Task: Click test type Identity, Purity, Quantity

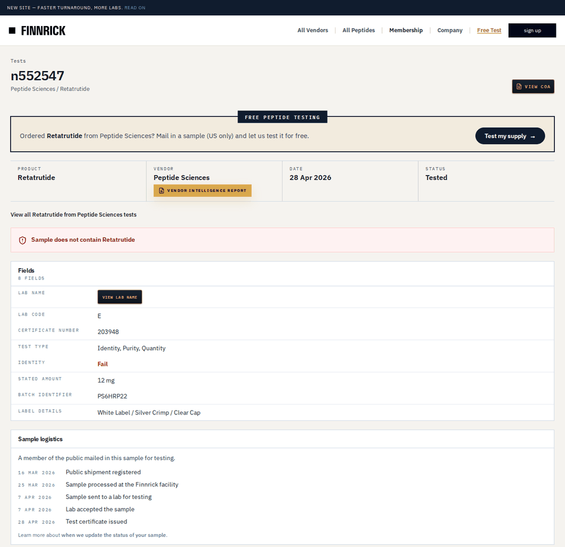Action: pos(132,348)
